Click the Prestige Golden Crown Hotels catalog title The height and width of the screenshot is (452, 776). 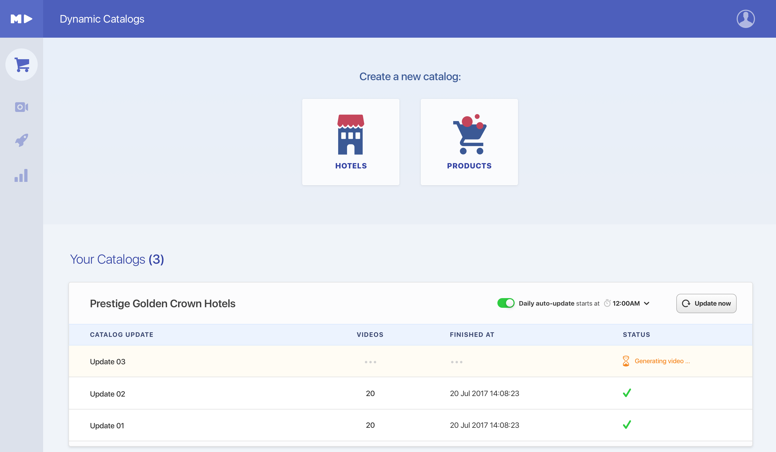point(162,303)
